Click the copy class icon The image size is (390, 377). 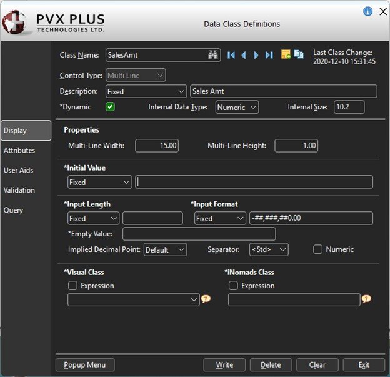tap(299, 55)
